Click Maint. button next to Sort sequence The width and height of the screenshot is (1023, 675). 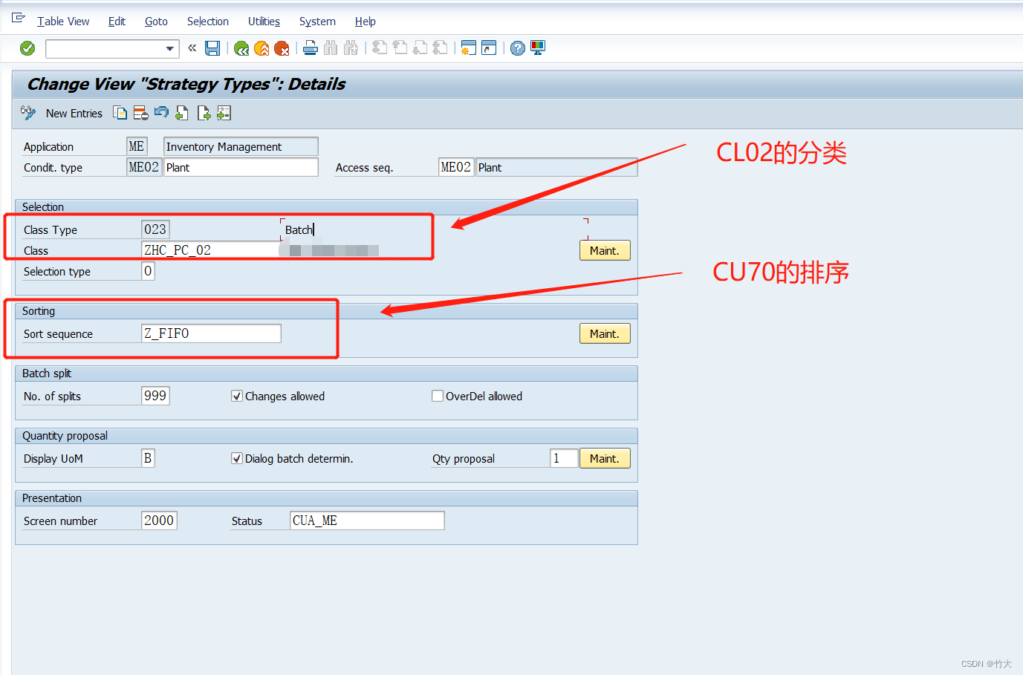[x=604, y=333]
